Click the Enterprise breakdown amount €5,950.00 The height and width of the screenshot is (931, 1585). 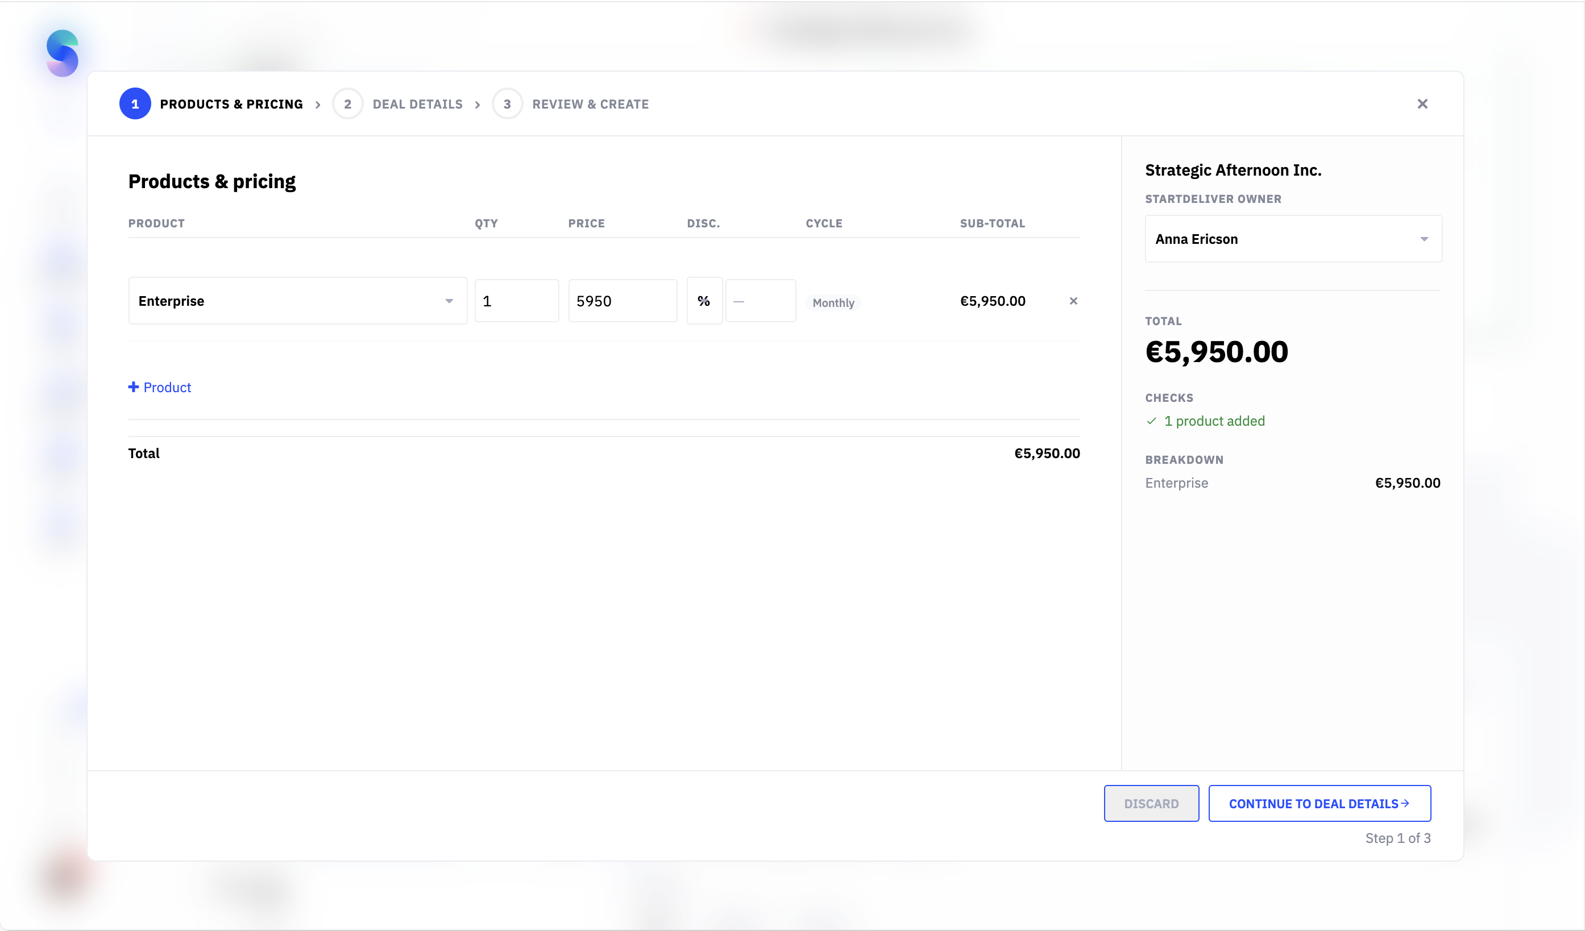1407,483
